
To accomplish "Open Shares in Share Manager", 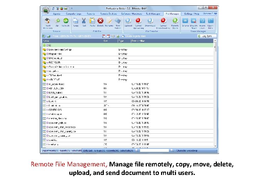I will 185,22.
